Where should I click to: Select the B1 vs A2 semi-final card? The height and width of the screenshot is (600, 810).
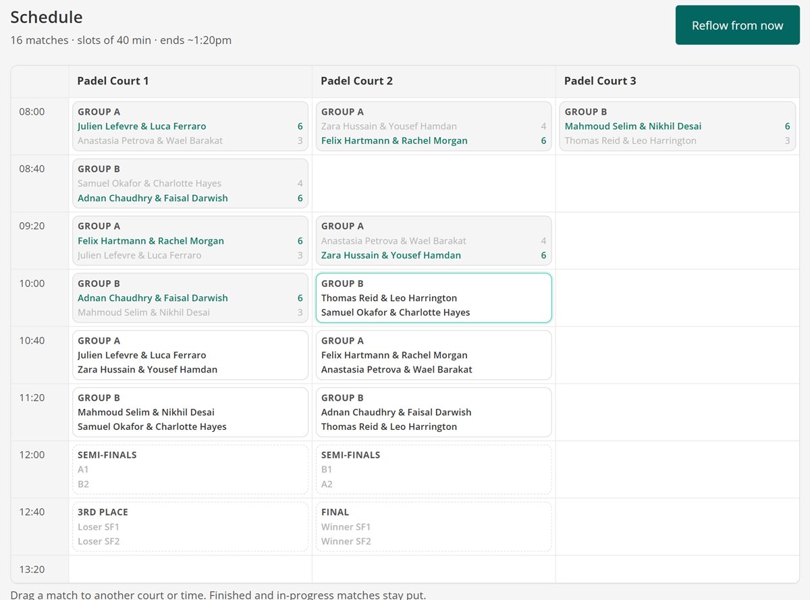tap(433, 469)
